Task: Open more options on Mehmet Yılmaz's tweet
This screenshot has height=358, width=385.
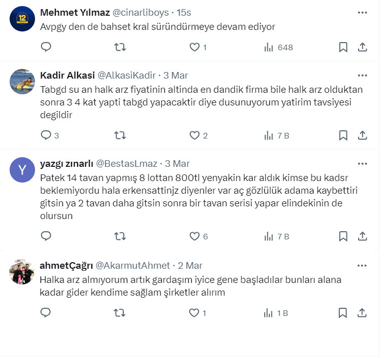Action: click(x=362, y=12)
